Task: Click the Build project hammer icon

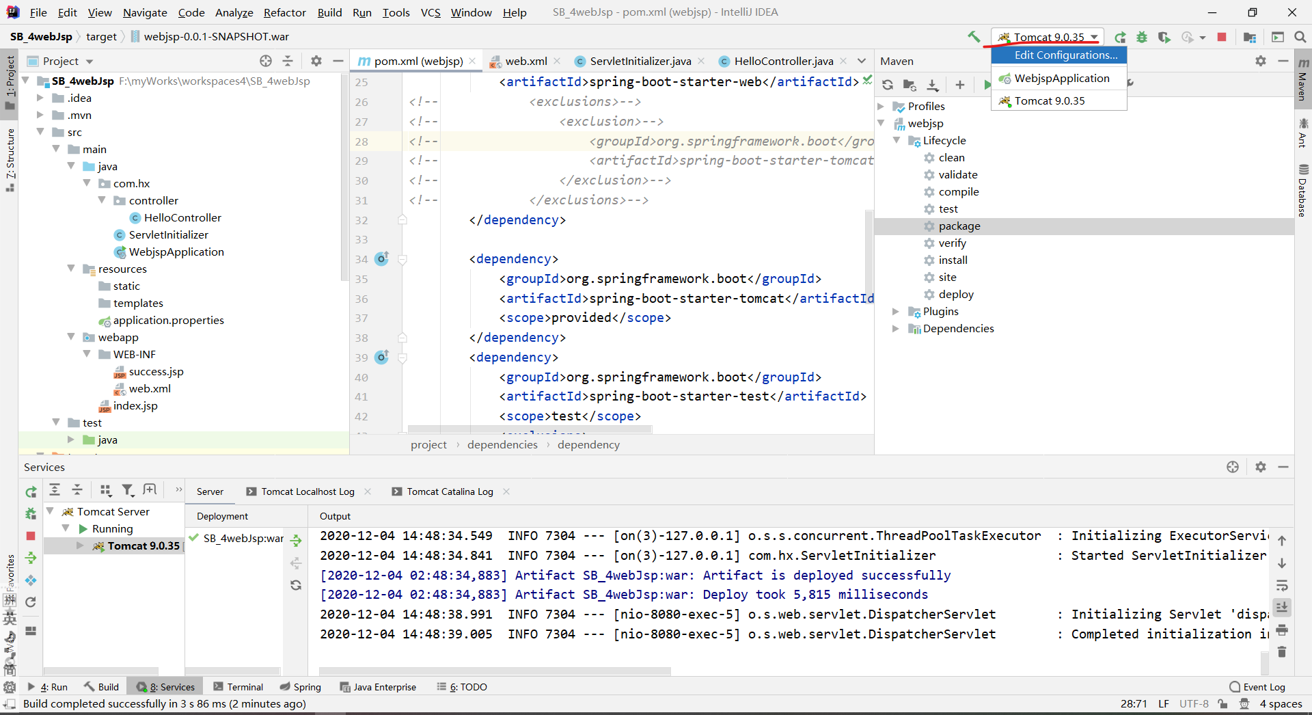Action: tap(974, 37)
